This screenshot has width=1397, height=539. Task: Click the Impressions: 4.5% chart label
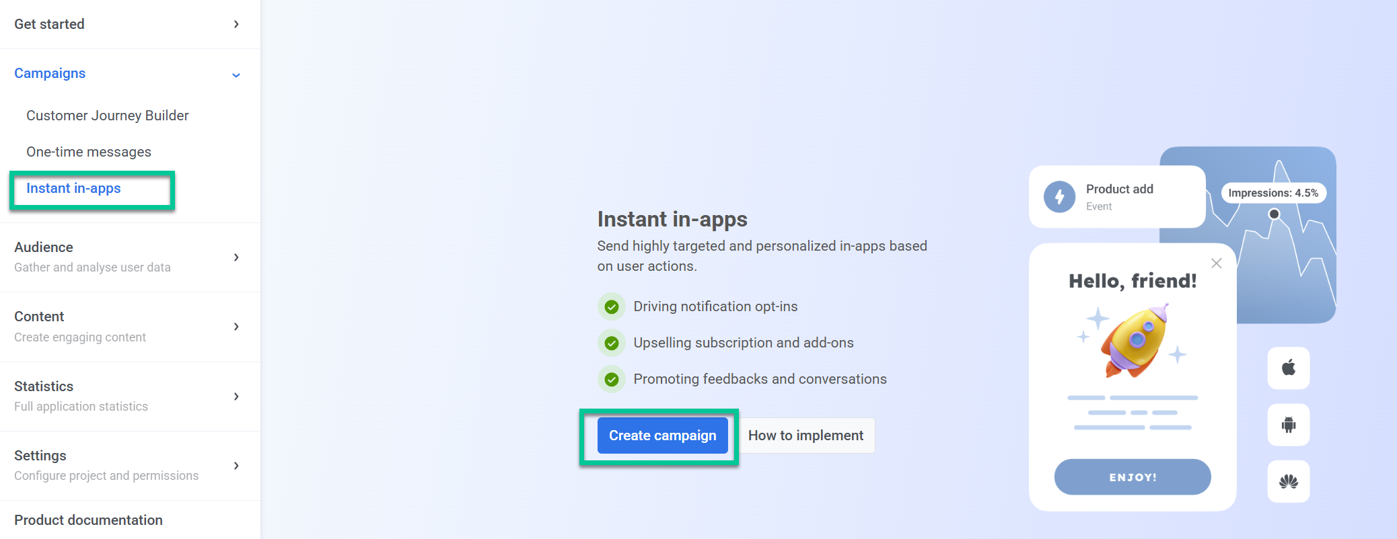click(1273, 193)
